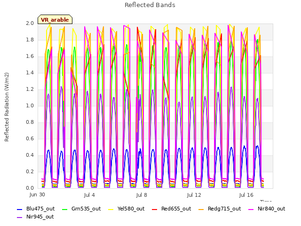Click the red Red655_out legend swatch
The image size is (301, 226).
(x=155, y=209)
